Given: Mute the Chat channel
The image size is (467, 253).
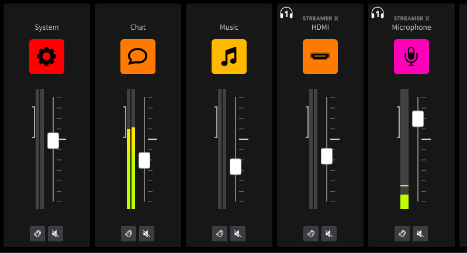Looking at the screenshot, I should coord(147,234).
